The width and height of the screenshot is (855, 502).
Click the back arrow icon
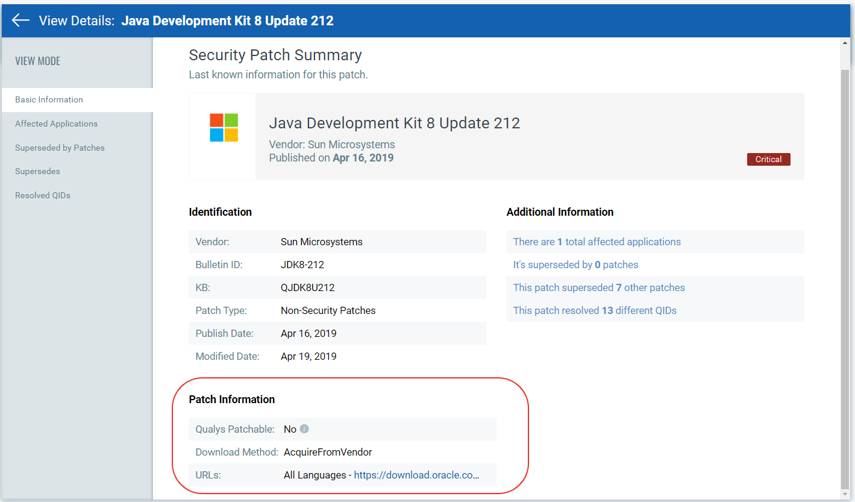(x=20, y=20)
